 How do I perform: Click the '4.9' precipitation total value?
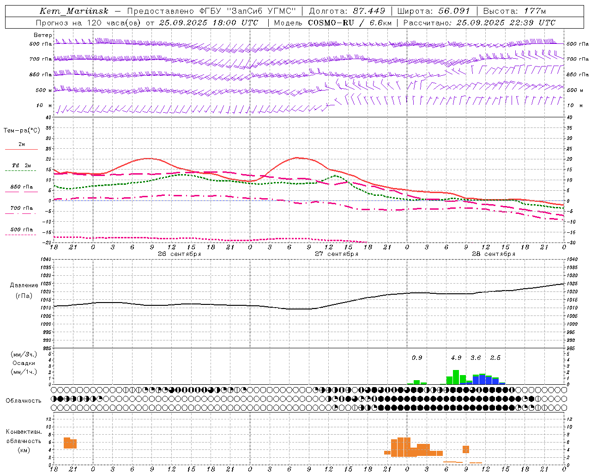pyautogui.click(x=456, y=358)
